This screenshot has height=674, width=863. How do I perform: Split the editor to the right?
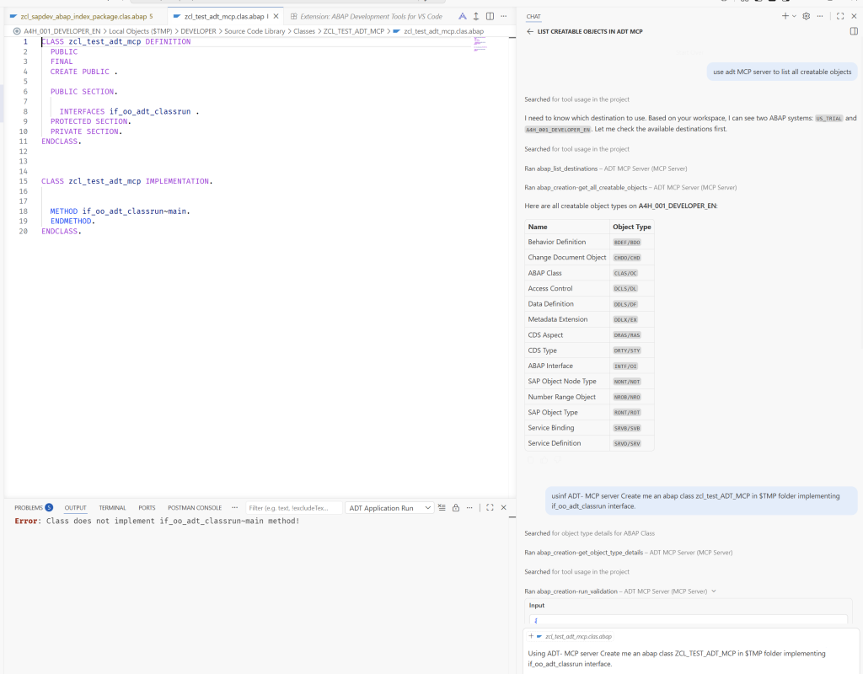coord(490,17)
